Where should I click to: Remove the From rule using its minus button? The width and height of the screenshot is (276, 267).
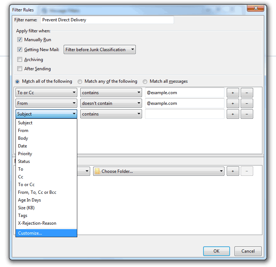(247, 103)
